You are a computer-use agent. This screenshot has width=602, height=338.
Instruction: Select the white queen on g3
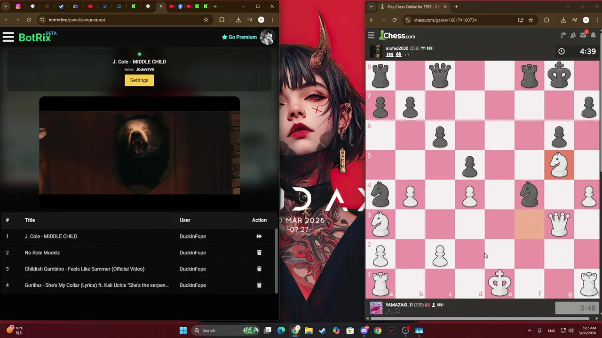coord(559,224)
